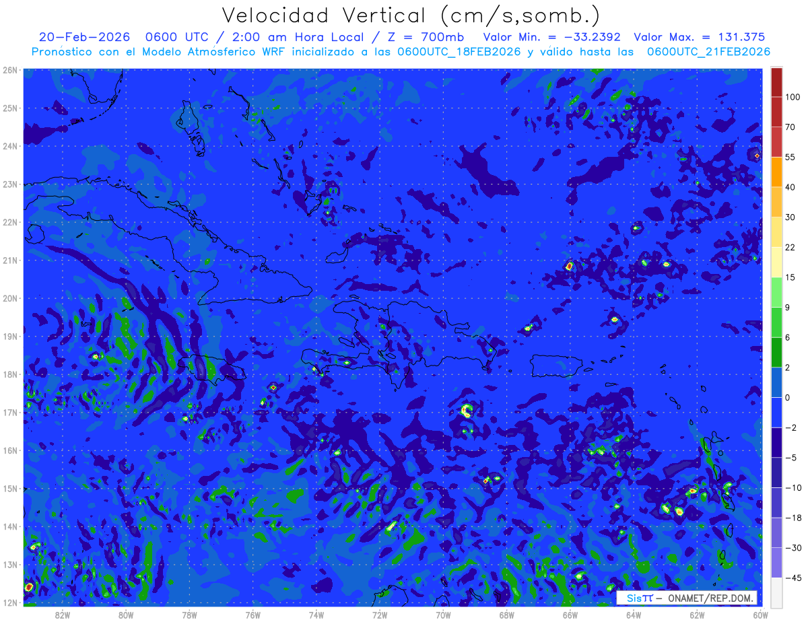Click the lavender swatch between -30 and -45
The image size is (808, 624).
776,562
